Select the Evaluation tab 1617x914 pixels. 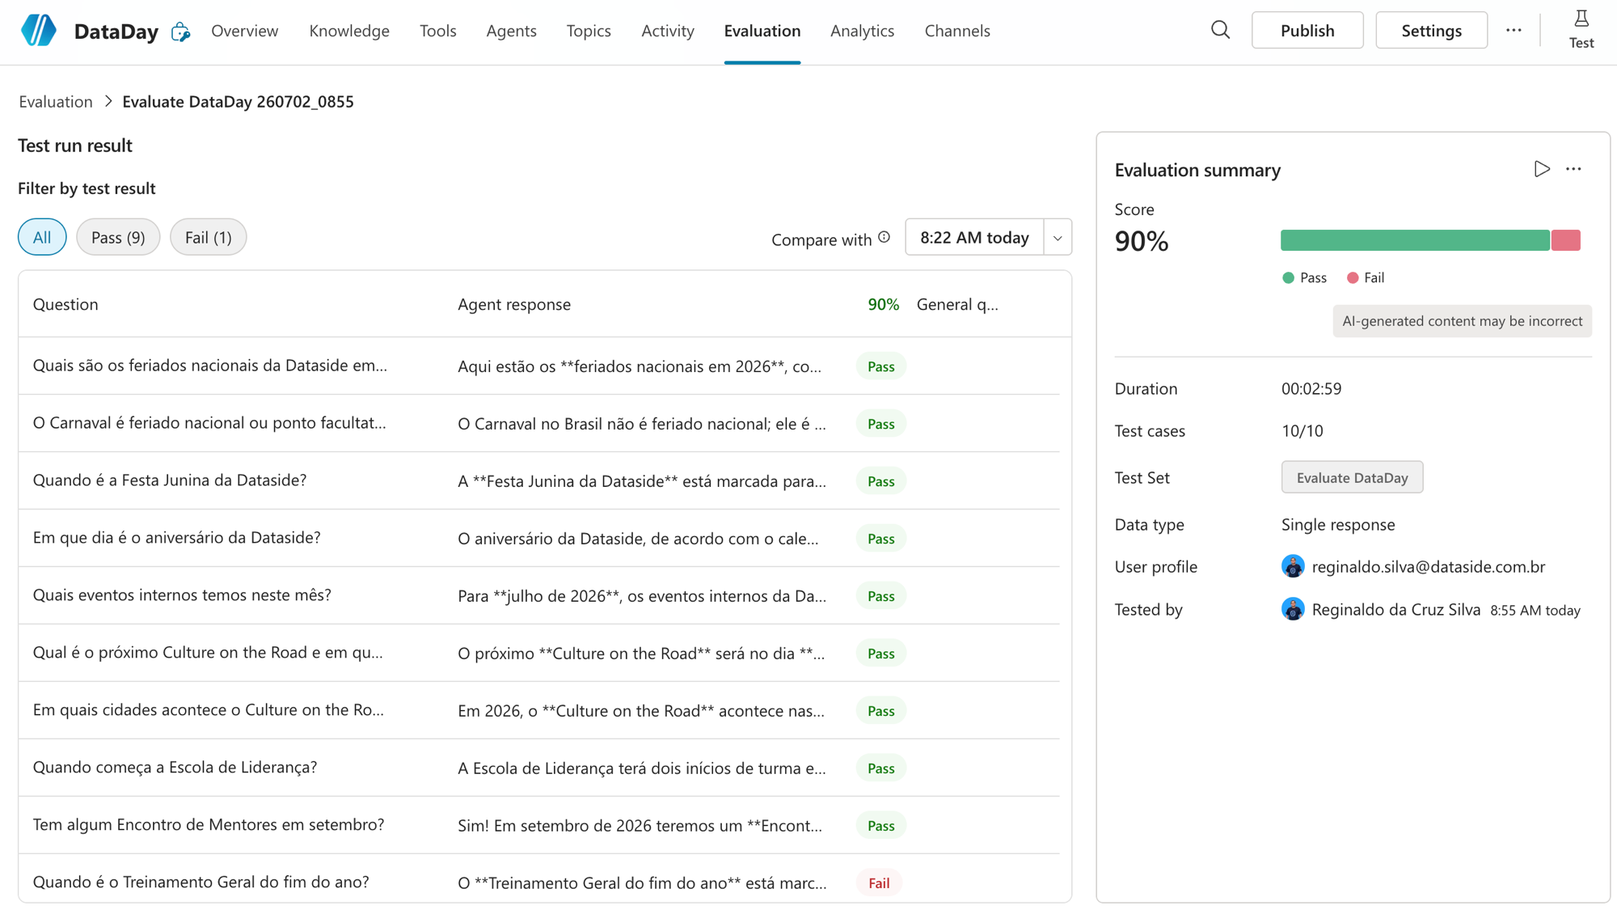[x=762, y=31]
